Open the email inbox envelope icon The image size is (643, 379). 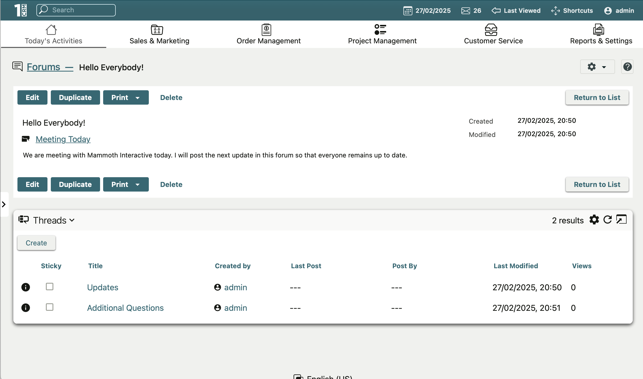465,11
